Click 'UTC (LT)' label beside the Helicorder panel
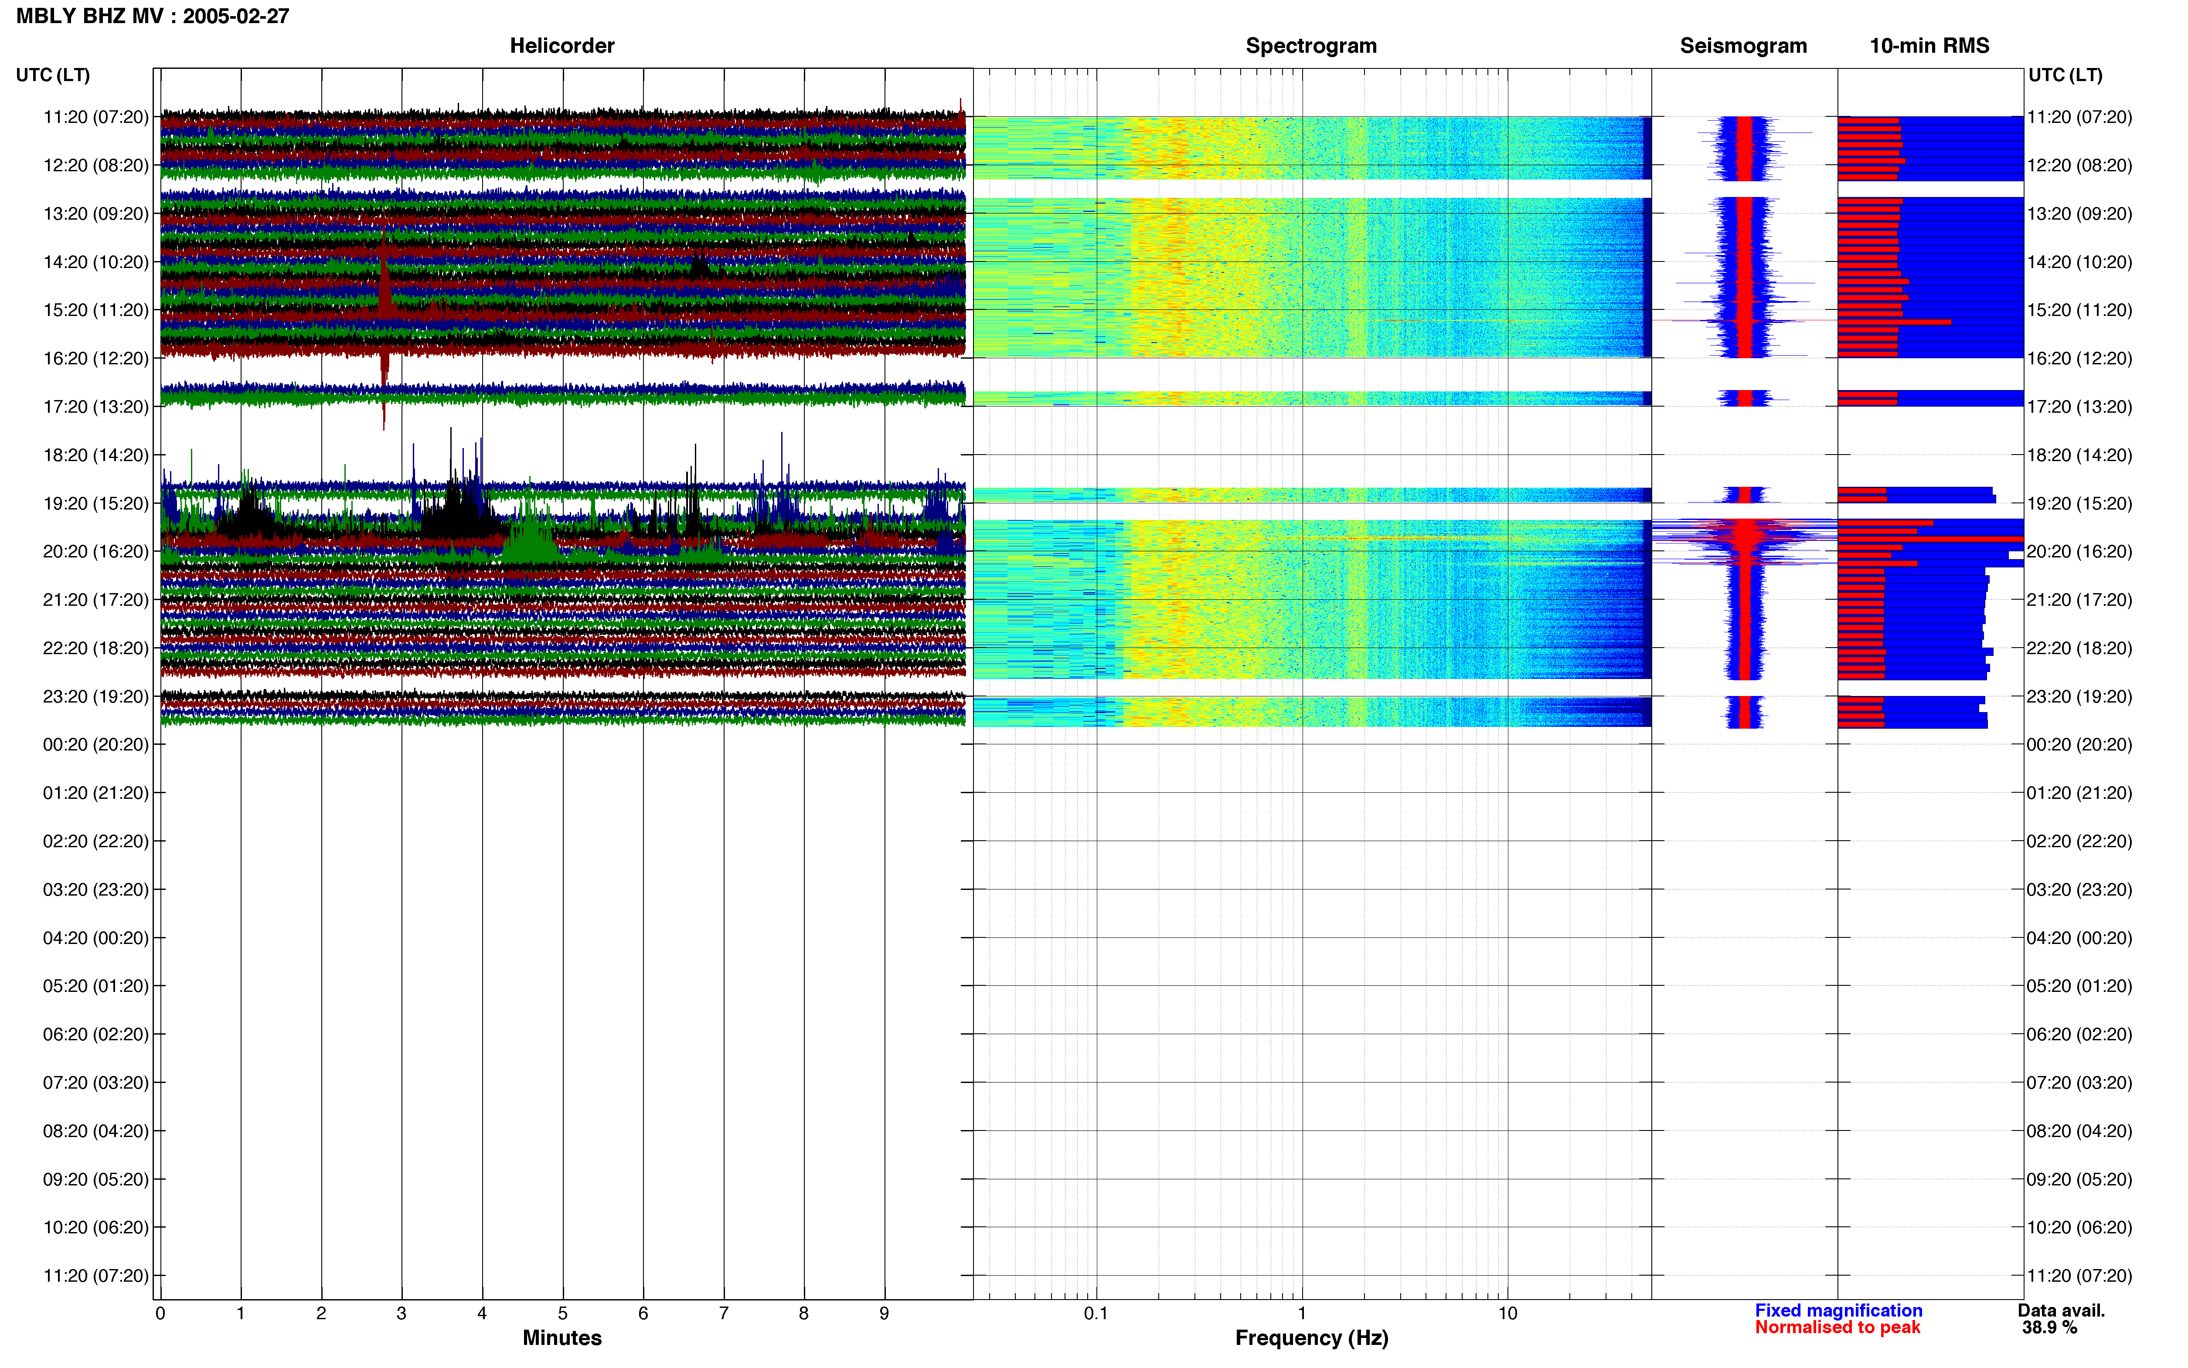Screen dimensions: 2188x1368 point(53,75)
